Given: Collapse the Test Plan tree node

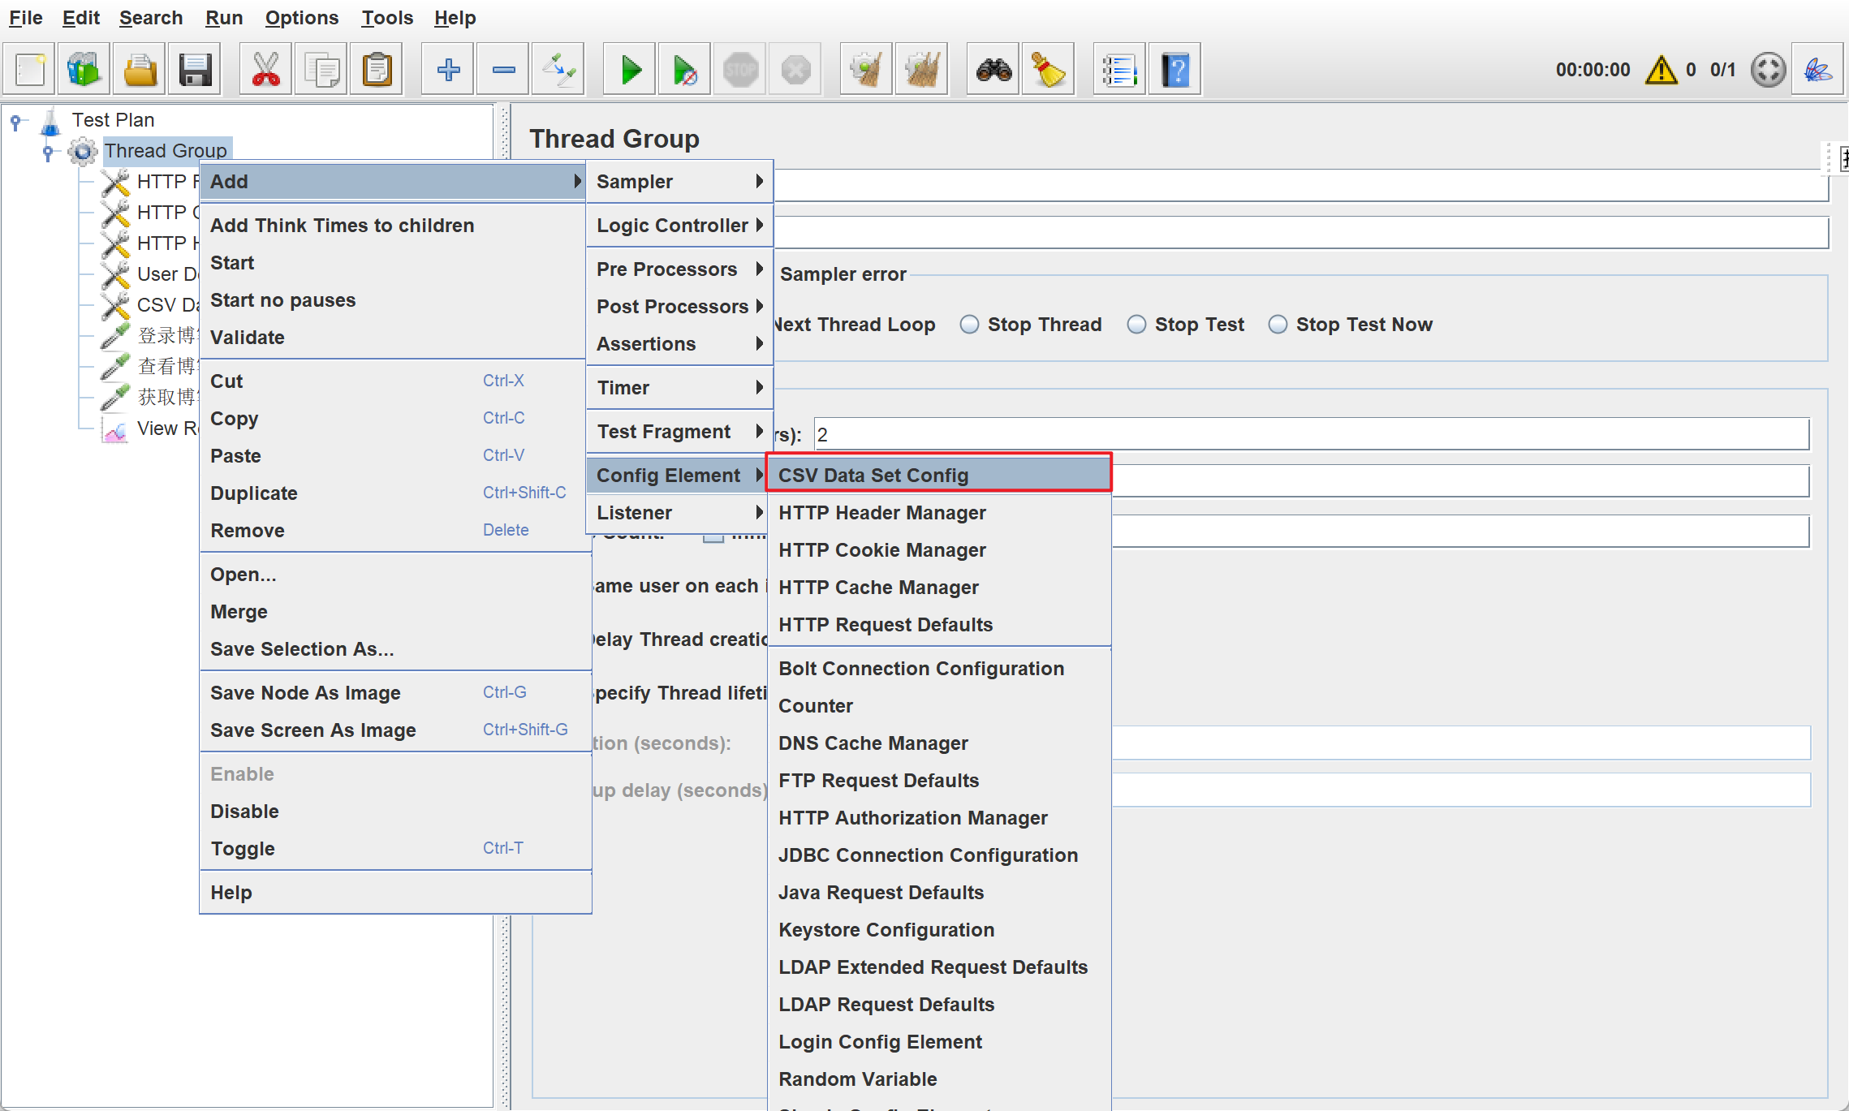Looking at the screenshot, I should tap(15, 121).
